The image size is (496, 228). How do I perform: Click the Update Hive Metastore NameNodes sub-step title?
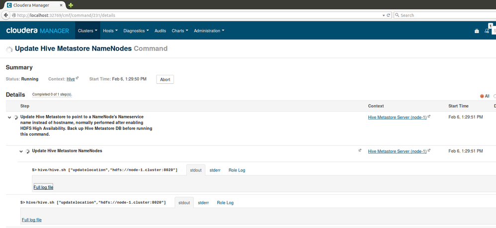tap(67, 151)
